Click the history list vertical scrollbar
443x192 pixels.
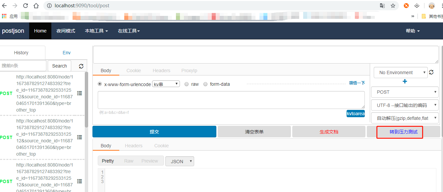point(86,99)
